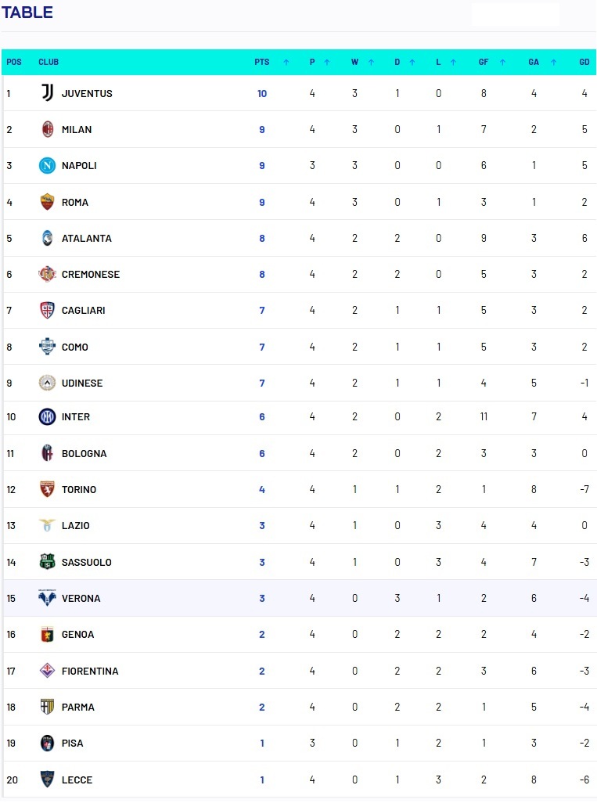The image size is (597, 803).
Task: Open the ATALANTA club link
Action: pyautogui.click(x=86, y=239)
